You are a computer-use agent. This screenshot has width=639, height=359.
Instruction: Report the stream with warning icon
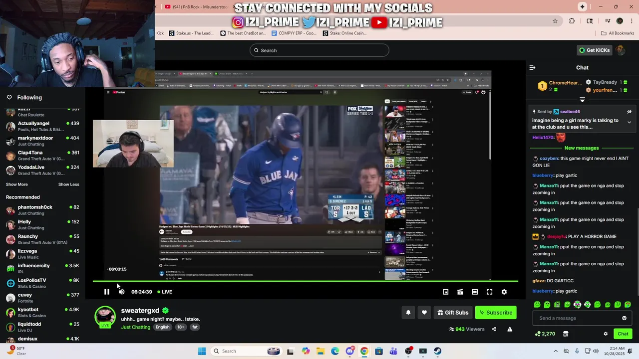pos(510,329)
